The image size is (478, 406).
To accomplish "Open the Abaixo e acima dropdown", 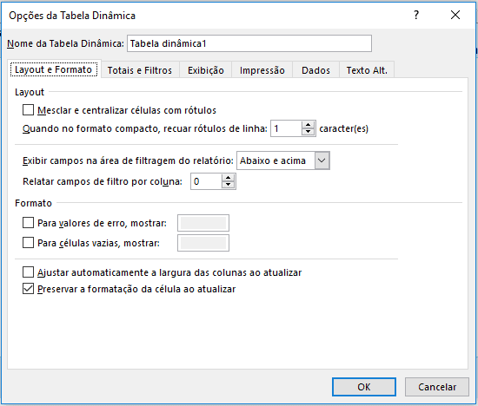I will pyautogui.click(x=322, y=160).
